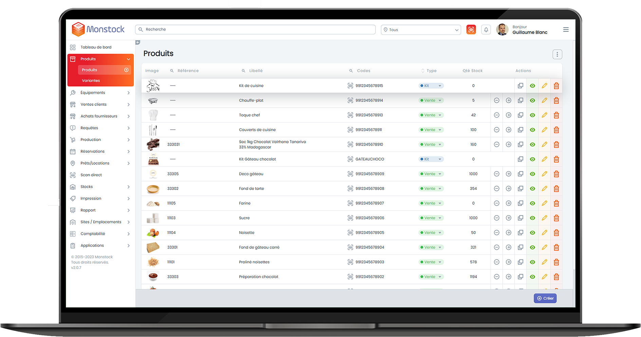Decrease stock for Sucre
Viewport: 641px width, 337px height.
(x=496, y=218)
